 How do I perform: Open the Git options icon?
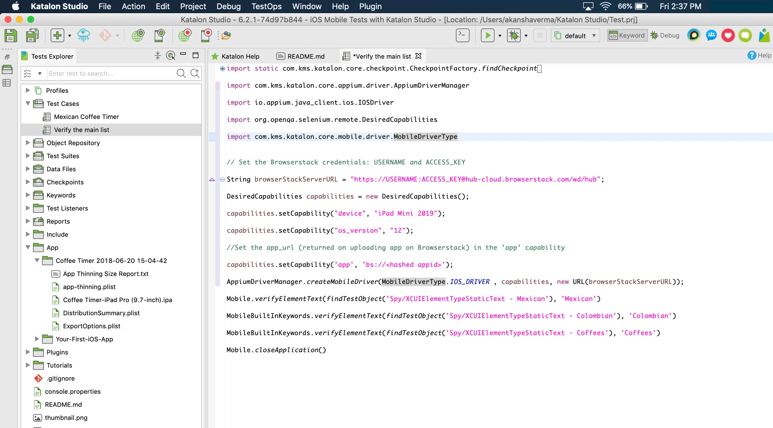pos(105,35)
